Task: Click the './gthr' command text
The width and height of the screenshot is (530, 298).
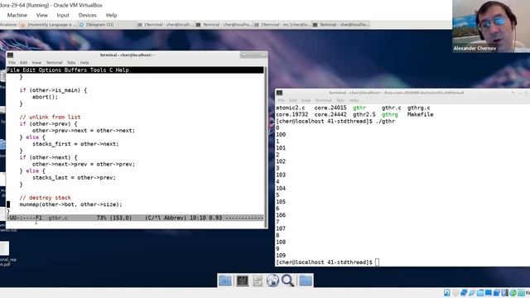Action: (385, 121)
